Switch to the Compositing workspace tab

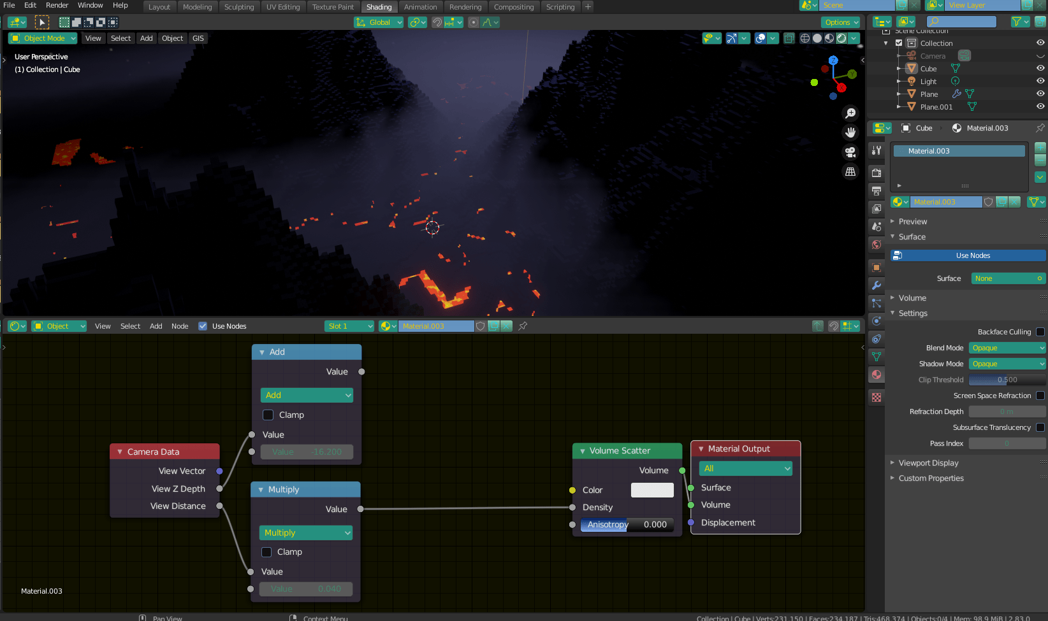click(514, 7)
